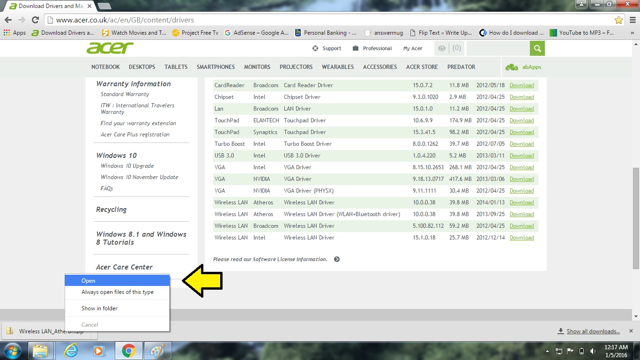640x360 pixels.
Task: Select Open in the context menu
Action: click(x=117, y=281)
